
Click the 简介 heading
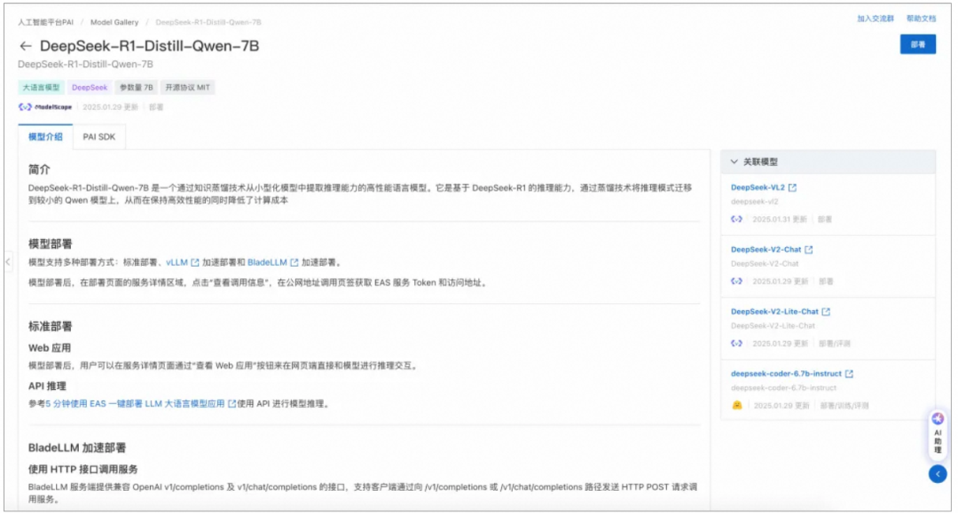point(39,169)
